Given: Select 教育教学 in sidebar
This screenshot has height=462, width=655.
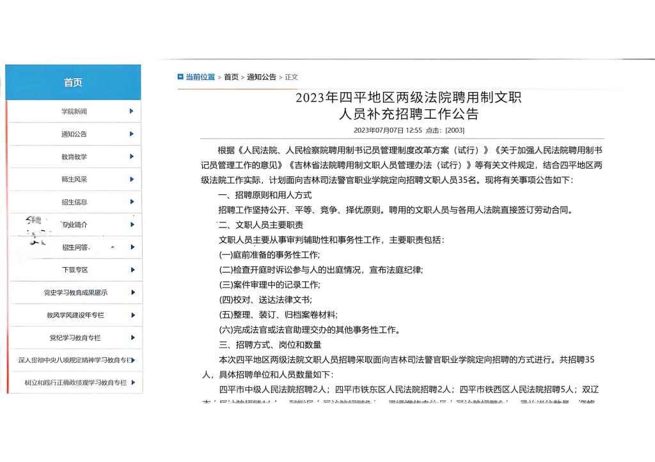Looking at the screenshot, I should point(74,157).
